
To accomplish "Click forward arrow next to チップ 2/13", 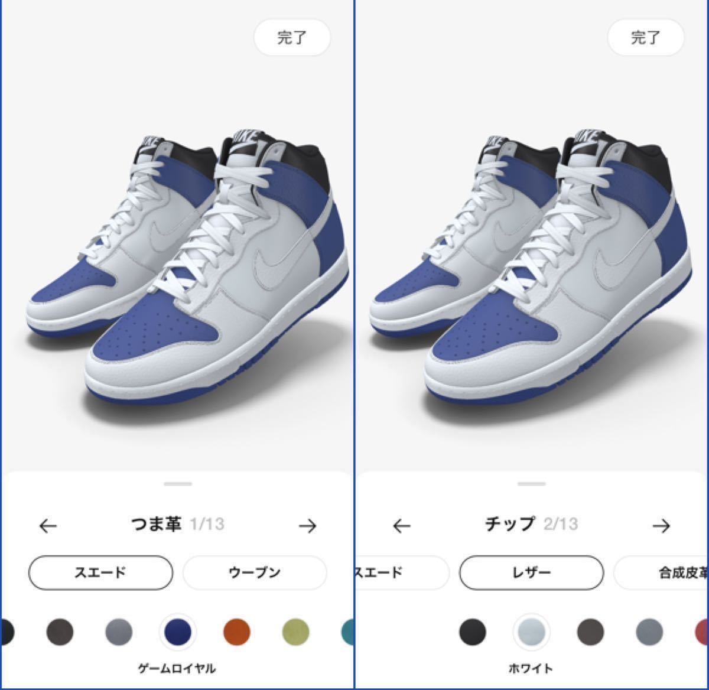I will [x=661, y=525].
